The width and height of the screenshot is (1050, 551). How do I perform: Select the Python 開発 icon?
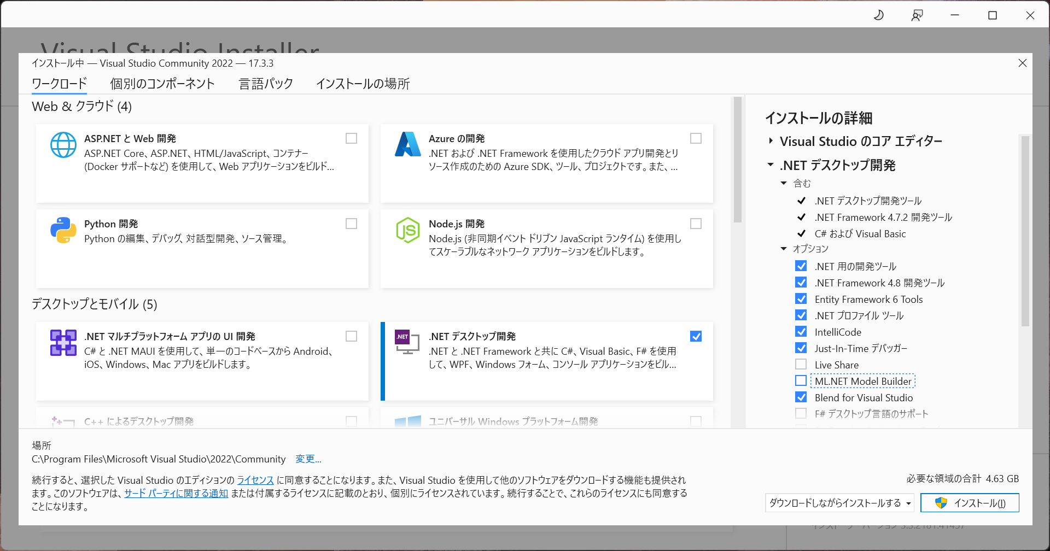point(63,230)
